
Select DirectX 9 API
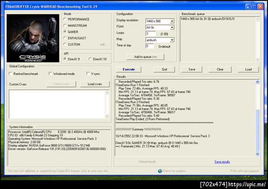[65, 59]
